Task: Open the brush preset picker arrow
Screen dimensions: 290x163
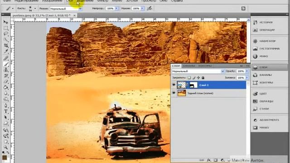Action: 35,9
